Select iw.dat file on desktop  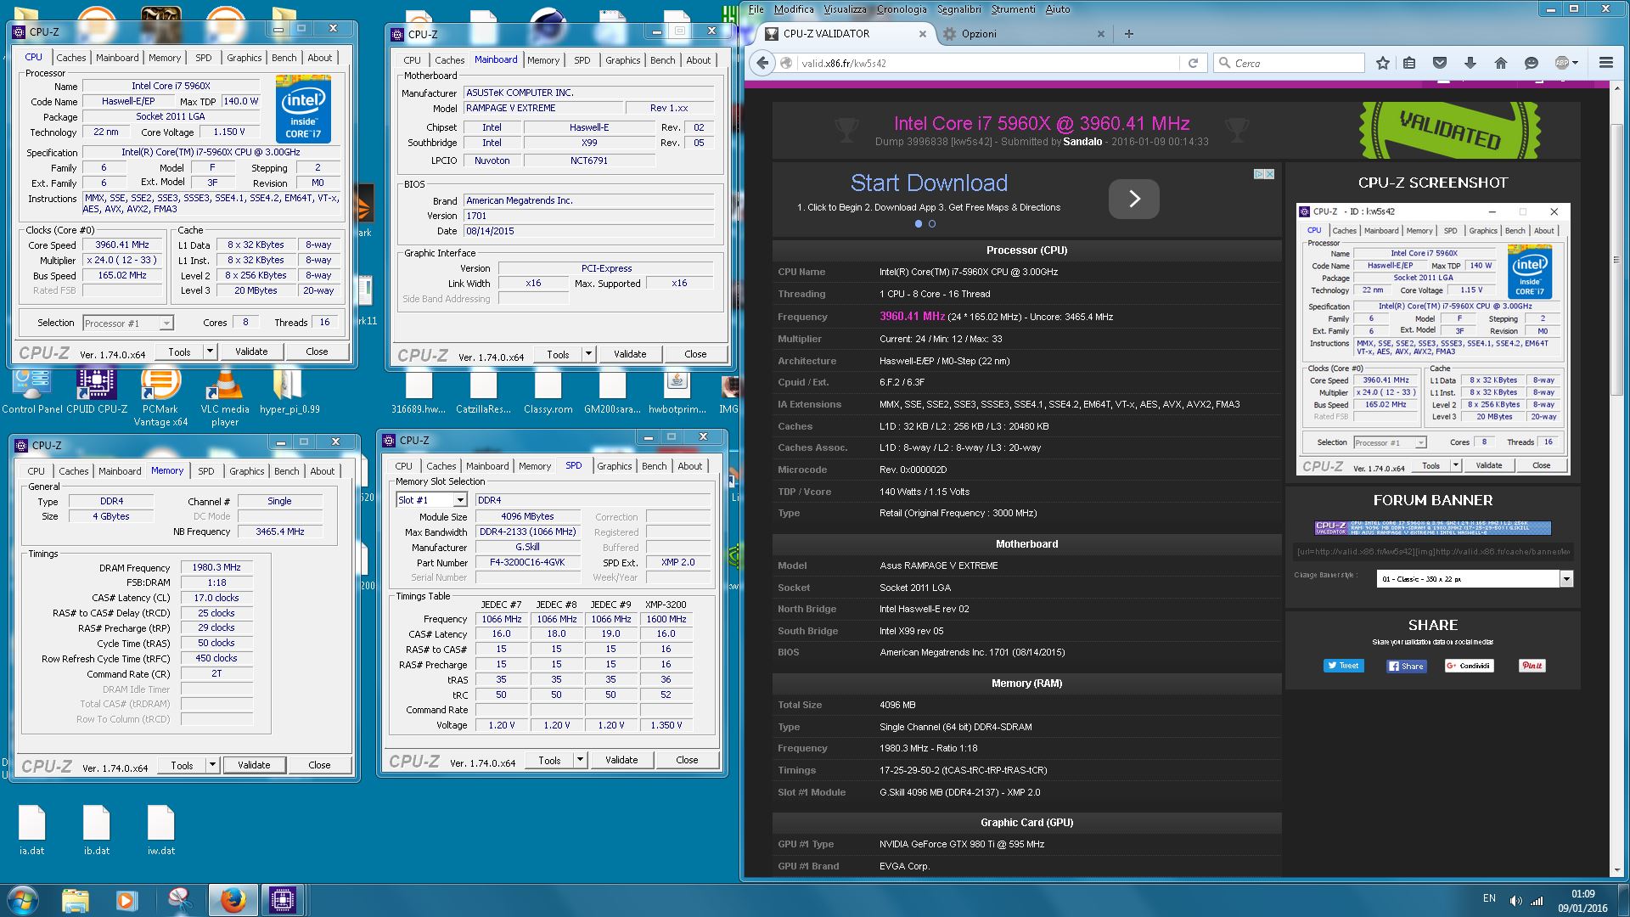pos(161,830)
